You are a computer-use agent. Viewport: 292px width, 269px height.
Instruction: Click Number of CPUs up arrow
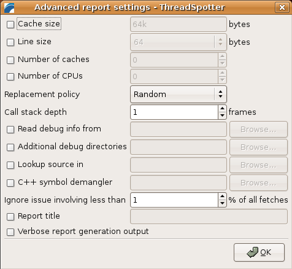pyautogui.click(x=222, y=73)
